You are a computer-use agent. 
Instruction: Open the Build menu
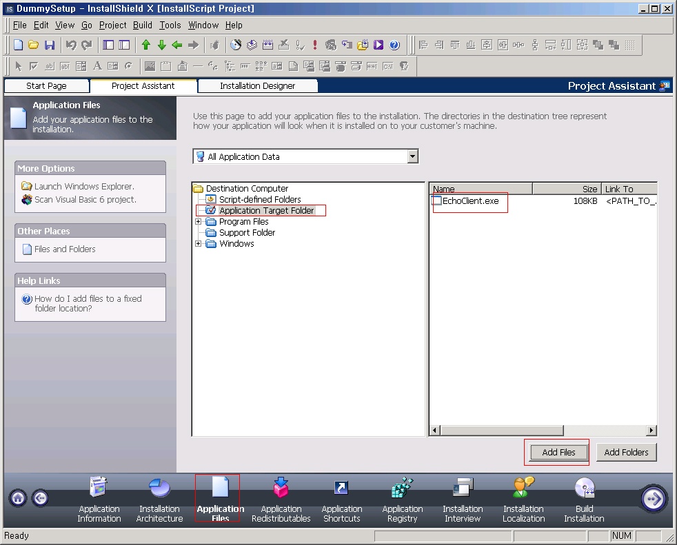pos(143,25)
